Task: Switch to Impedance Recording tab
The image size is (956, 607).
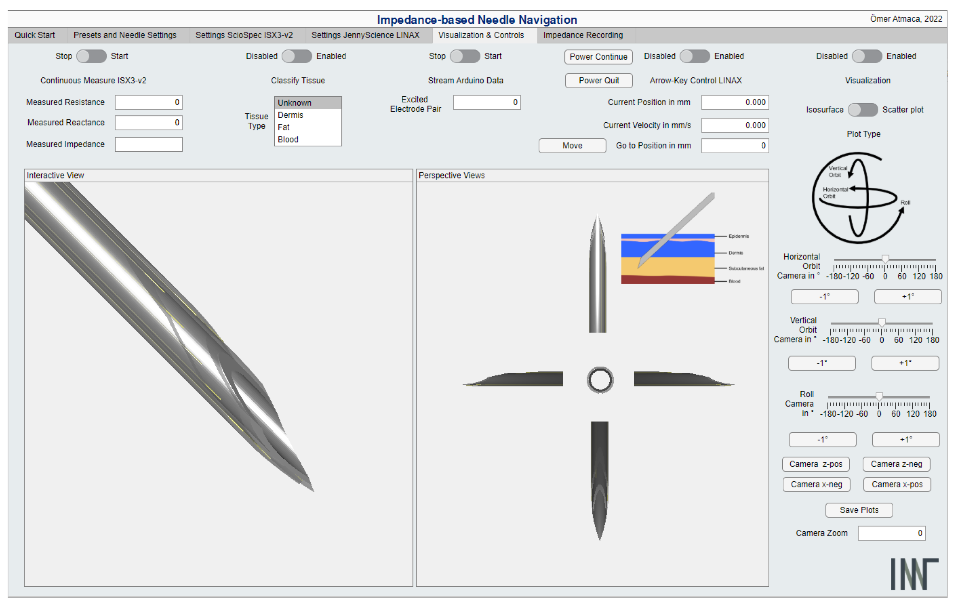Action: click(583, 35)
